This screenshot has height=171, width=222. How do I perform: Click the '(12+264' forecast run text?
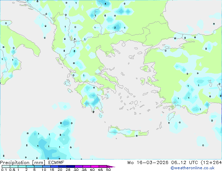[x=211, y=163]
